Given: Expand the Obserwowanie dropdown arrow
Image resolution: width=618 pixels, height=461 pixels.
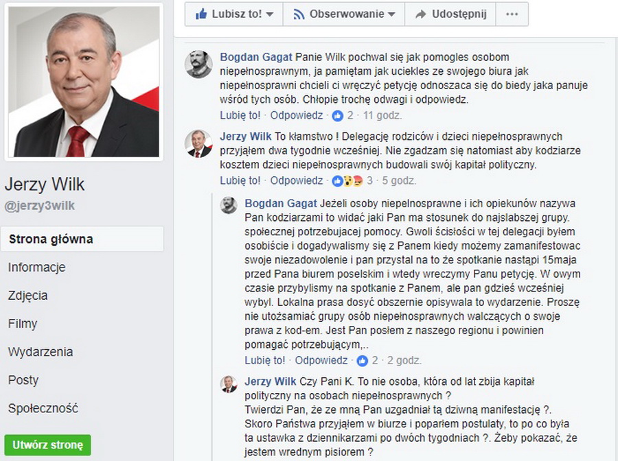Looking at the screenshot, I should tap(391, 14).
